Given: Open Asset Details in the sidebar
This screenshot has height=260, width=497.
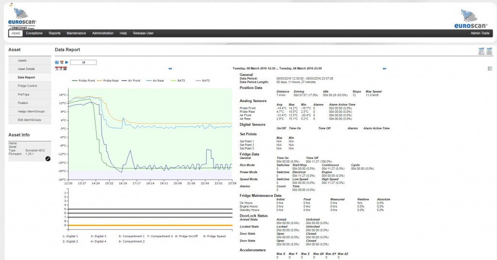Looking at the screenshot, I should (x=30, y=69).
